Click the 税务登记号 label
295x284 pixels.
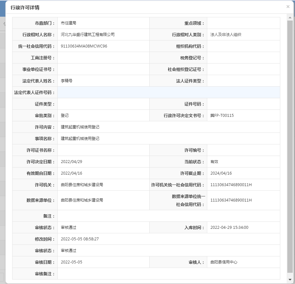tap(192, 58)
